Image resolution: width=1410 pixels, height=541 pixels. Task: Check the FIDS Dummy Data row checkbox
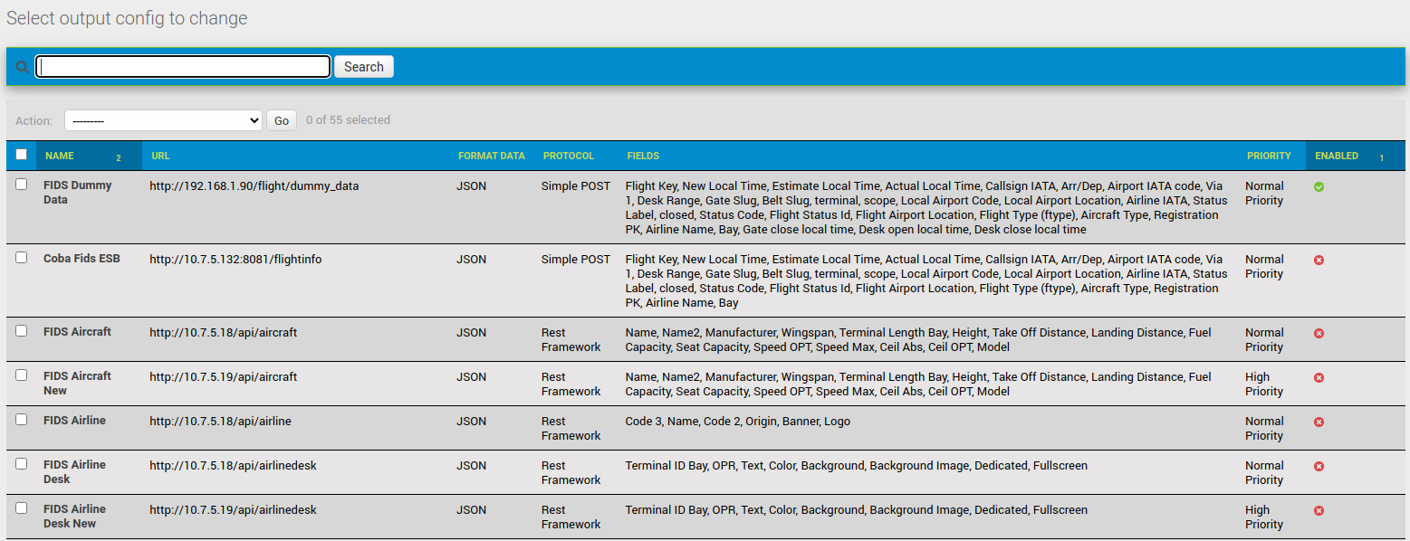pos(22,185)
